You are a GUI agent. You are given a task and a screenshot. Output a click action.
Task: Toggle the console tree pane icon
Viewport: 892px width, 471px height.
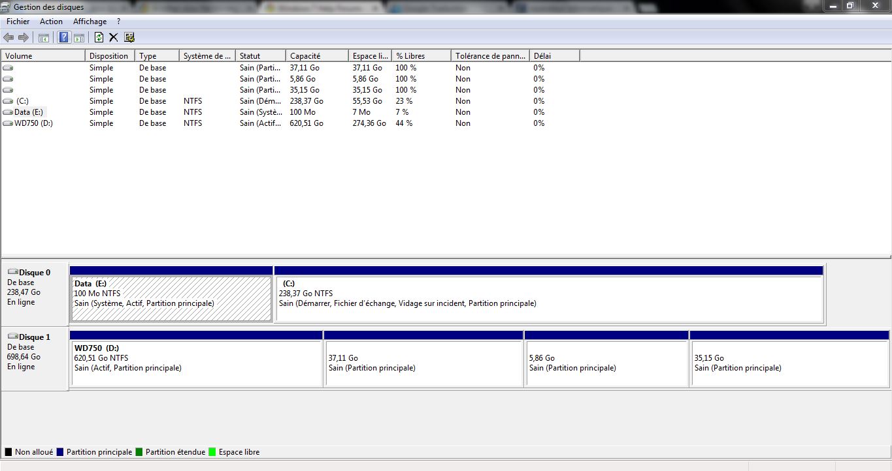pos(44,37)
